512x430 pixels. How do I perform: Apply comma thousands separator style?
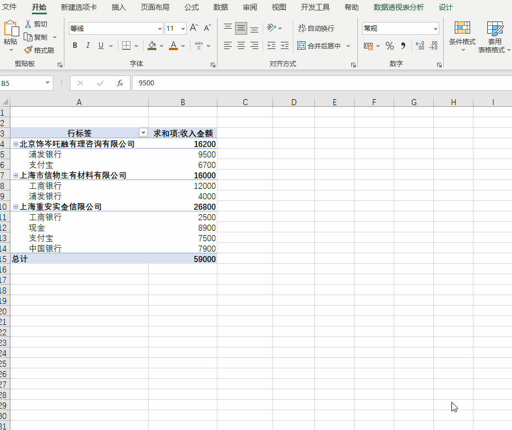pos(403,46)
